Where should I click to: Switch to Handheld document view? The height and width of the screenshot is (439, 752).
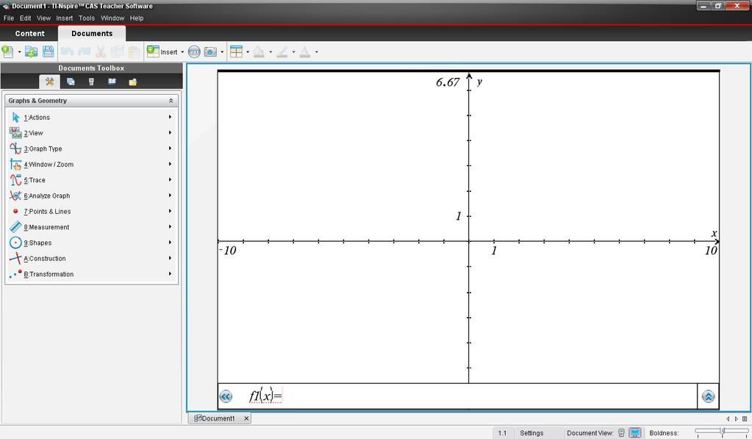click(622, 433)
